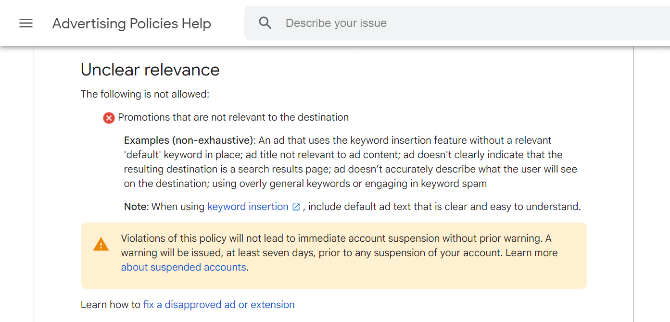Click "Learn how to" text above page bottom
The width and height of the screenshot is (670, 322).
coord(111,305)
